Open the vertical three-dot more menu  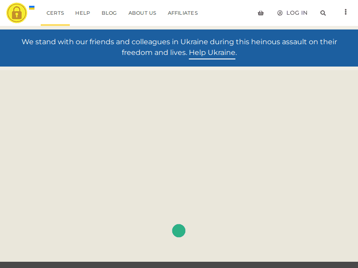coord(345,12)
